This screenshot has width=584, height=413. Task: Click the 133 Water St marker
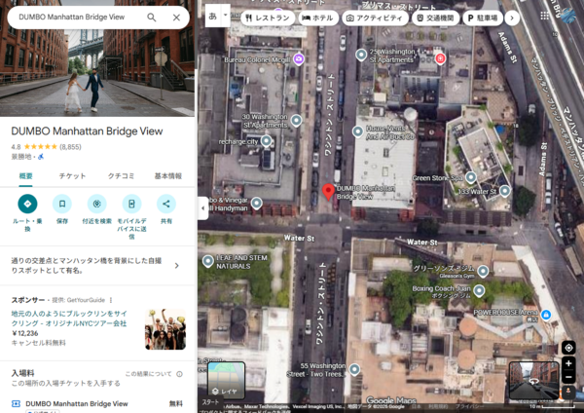tap(504, 191)
